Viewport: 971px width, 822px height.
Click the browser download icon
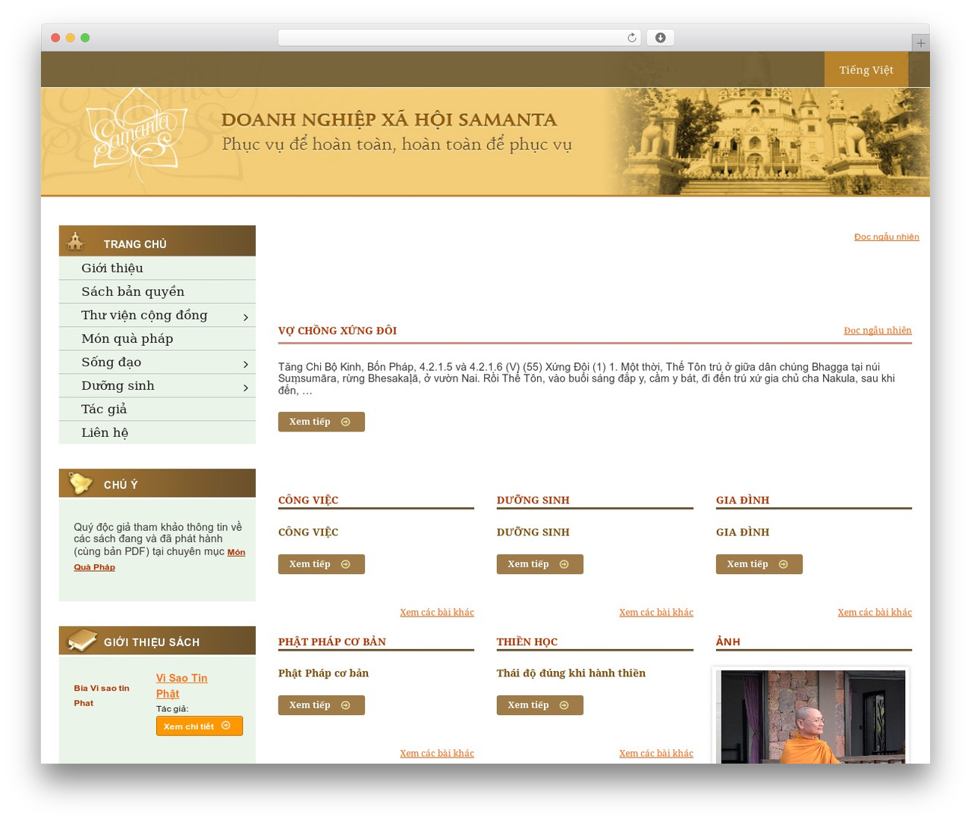[661, 38]
